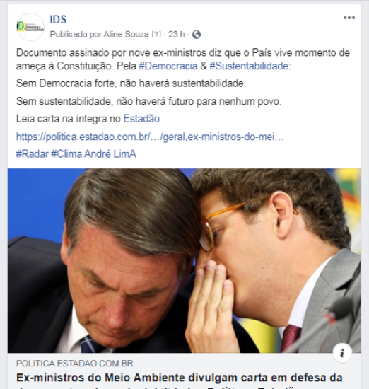Click the article preview photo

tap(184, 261)
